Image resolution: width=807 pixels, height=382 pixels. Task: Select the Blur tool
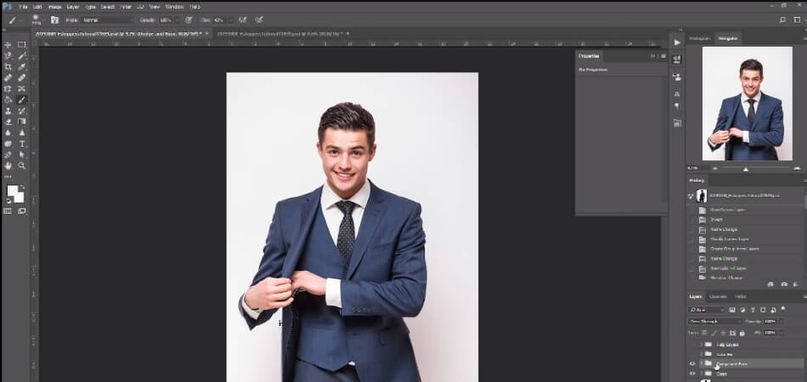tap(8, 132)
